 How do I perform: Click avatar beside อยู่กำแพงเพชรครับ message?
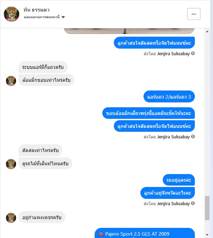(11, 218)
